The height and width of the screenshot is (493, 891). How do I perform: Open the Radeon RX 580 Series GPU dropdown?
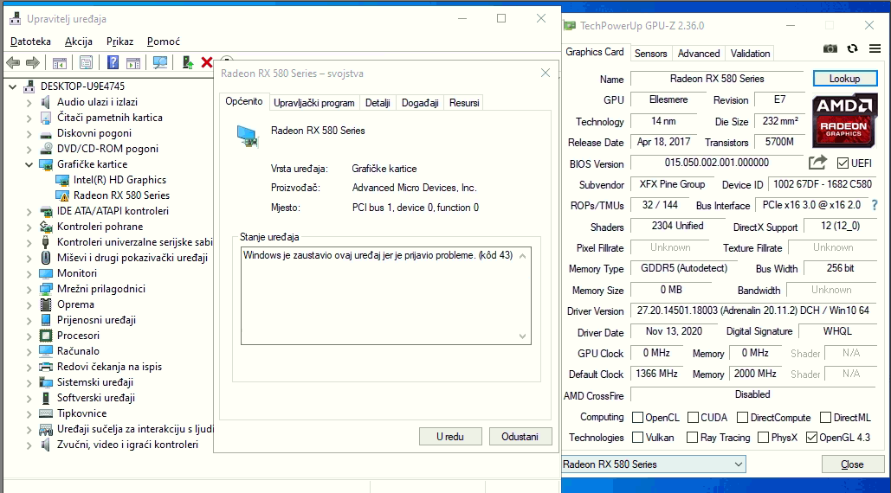pyautogui.click(x=654, y=464)
